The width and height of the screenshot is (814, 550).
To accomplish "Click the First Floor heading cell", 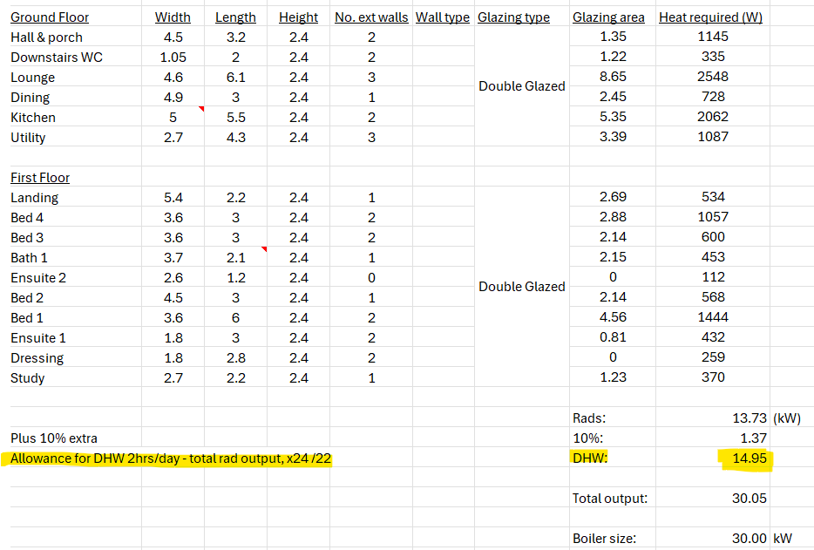I will (x=40, y=177).
